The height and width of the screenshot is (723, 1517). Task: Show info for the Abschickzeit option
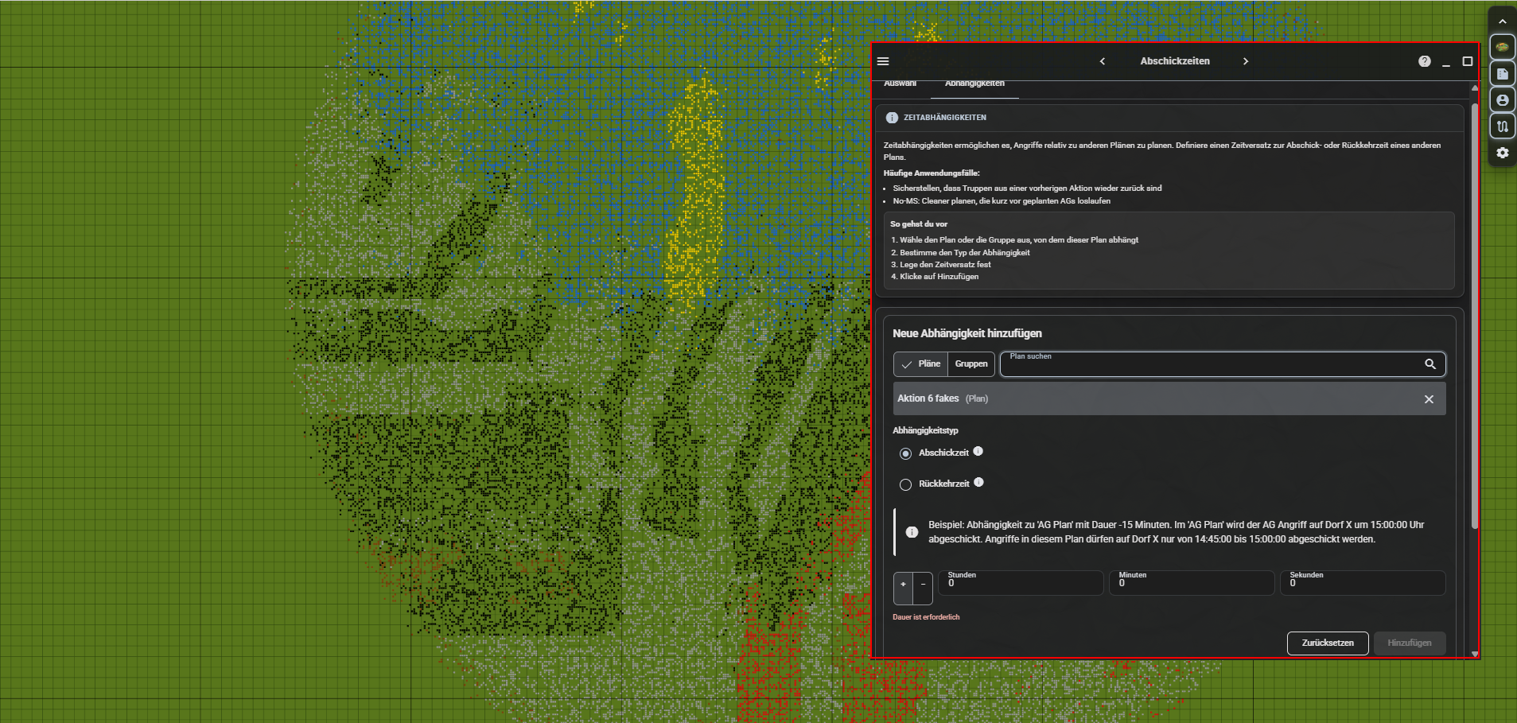point(978,452)
